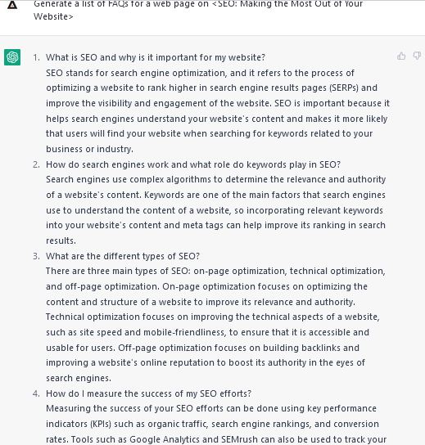425x445 pixels.
Task: Click the list number 3 marker
Action: pyautogui.click(x=36, y=256)
